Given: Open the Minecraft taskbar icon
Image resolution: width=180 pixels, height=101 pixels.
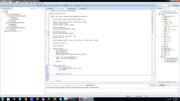Looking at the screenshot, I should click(x=49, y=99).
